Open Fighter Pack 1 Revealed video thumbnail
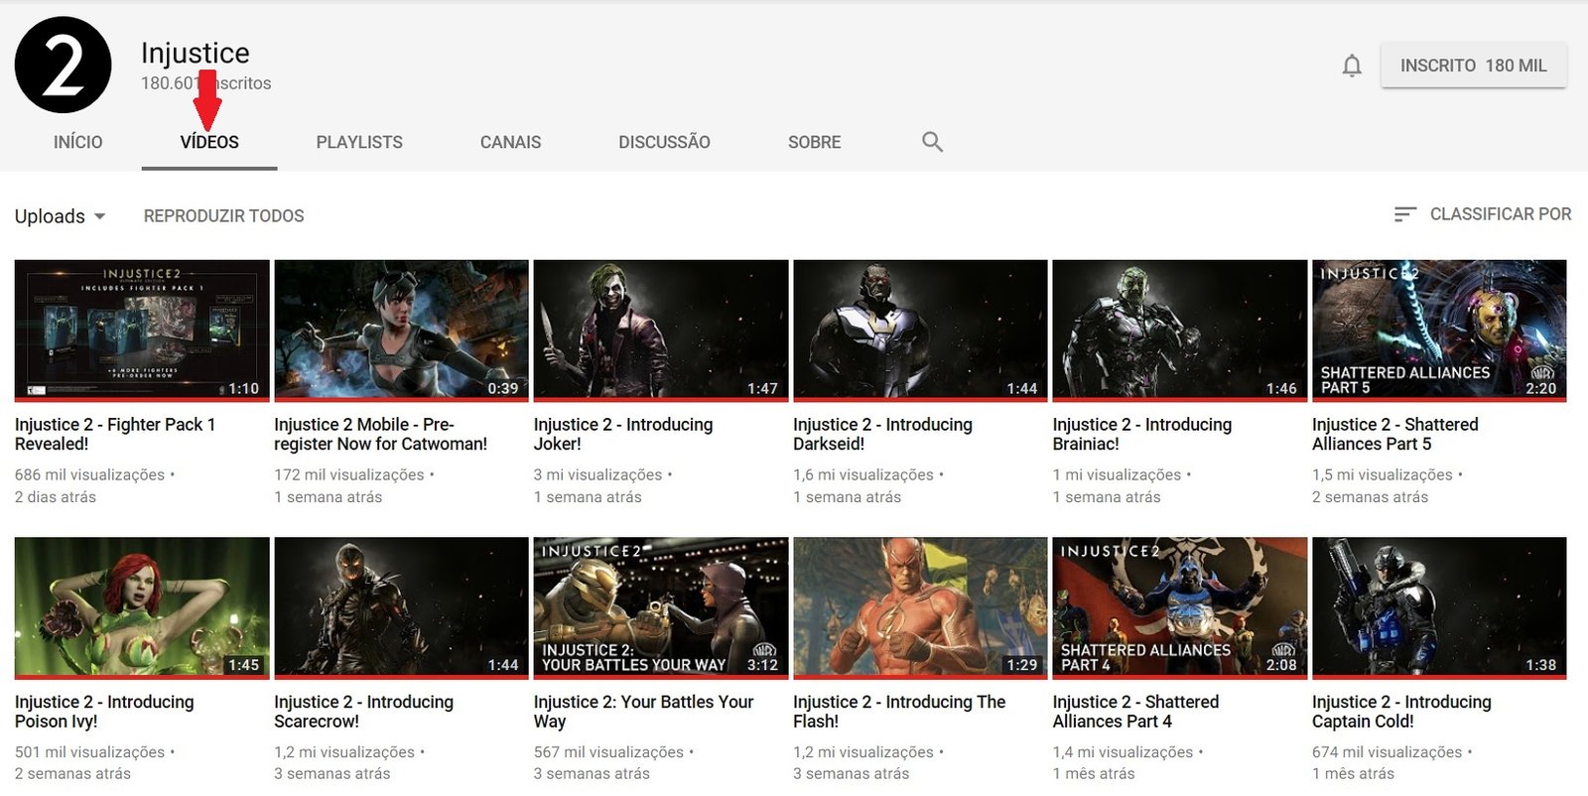The width and height of the screenshot is (1588, 796). coord(142,331)
